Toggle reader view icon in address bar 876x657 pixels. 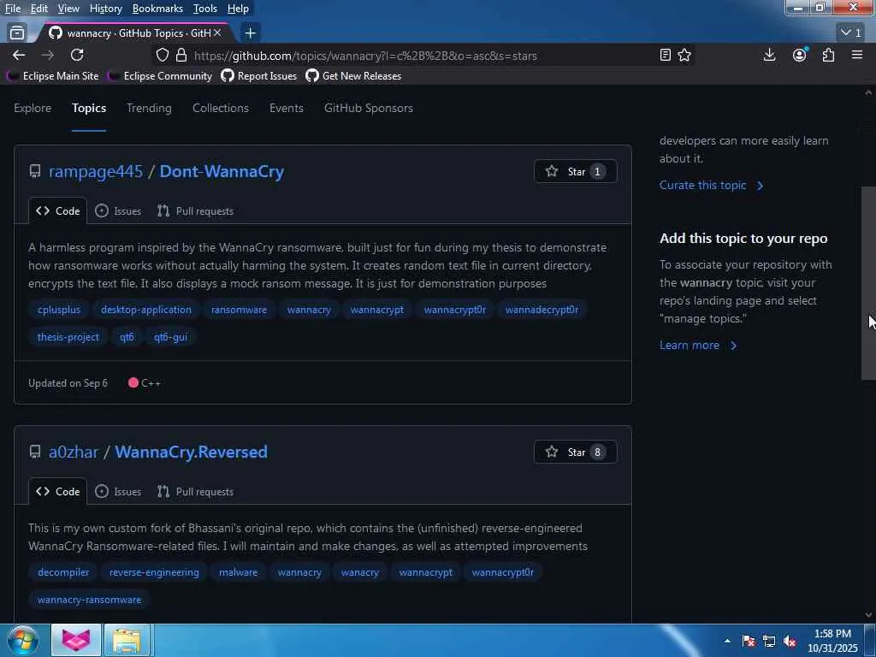pos(665,56)
